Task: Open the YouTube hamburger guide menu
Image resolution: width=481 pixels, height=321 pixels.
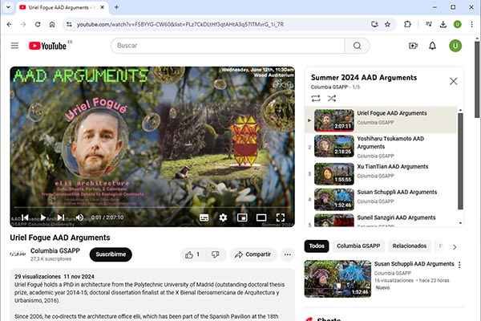Action: pos(14,46)
